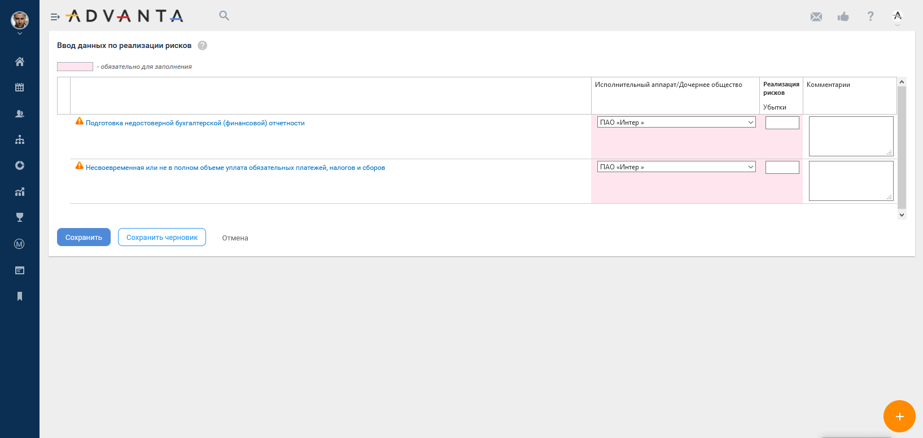Toggle sidebar menu next to ADVANTA logo

point(55,17)
